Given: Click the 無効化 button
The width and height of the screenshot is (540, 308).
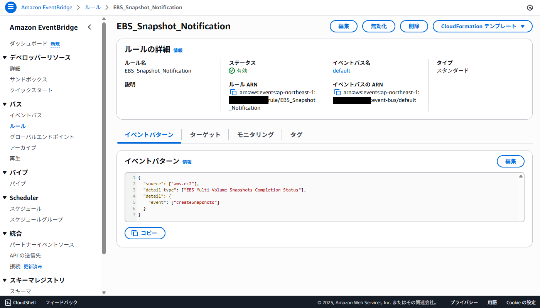Looking at the screenshot, I should coord(379,26).
